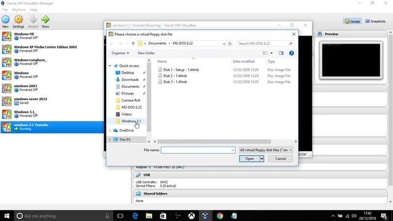Expand the This PC tree node

click(109, 139)
